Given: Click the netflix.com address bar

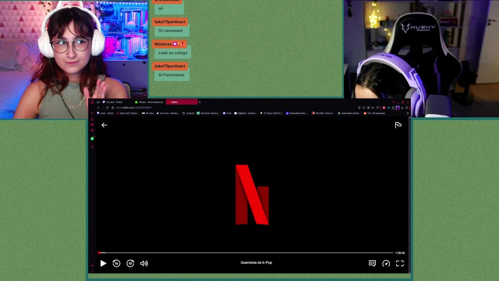Looking at the screenshot, I should [134, 108].
